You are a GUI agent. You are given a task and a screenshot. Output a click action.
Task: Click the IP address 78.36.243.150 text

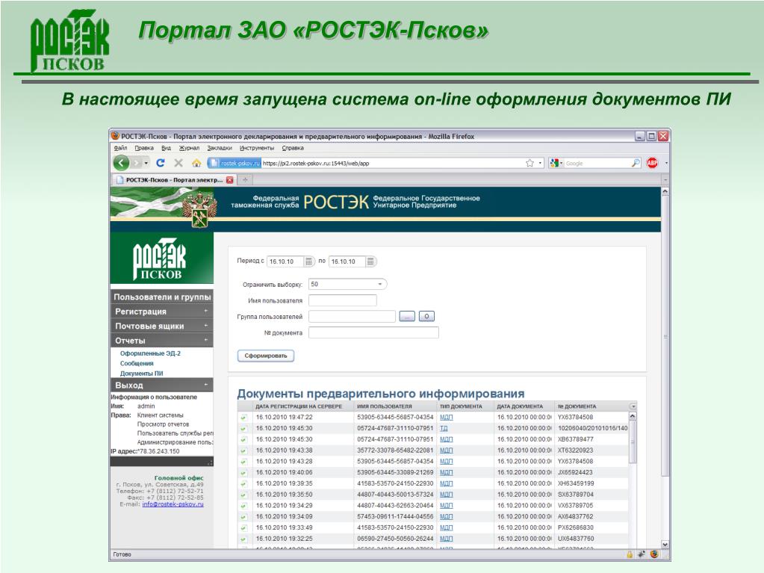(x=159, y=452)
